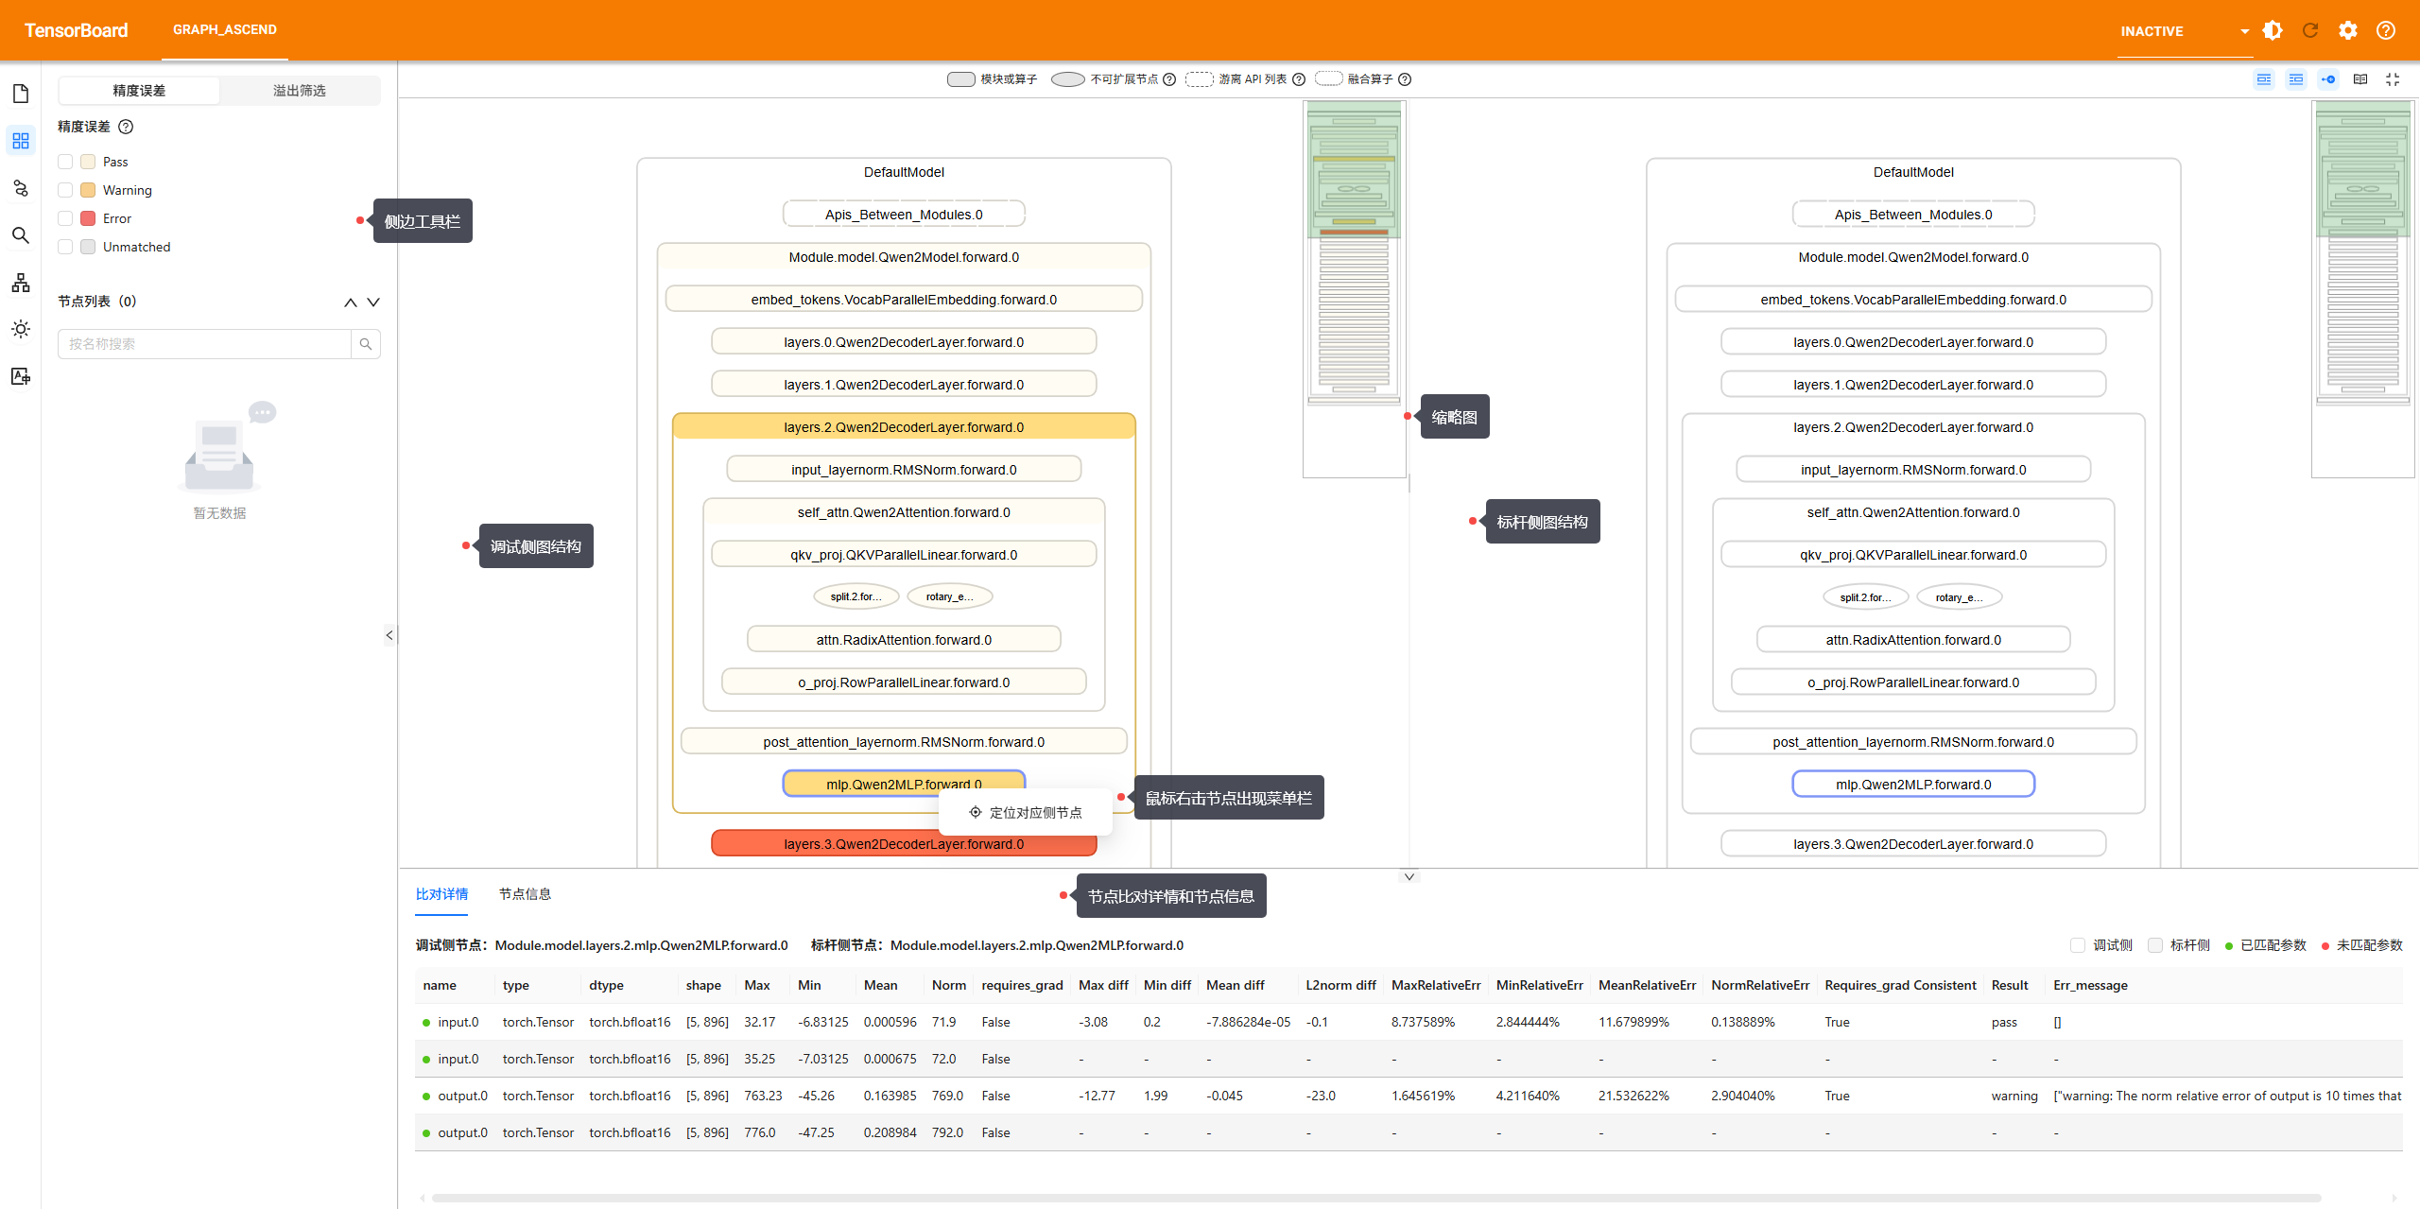The image size is (2420, 1209).
Task: Click the MaxRelativeErr column header
Action: click(x=1436, y=985)
